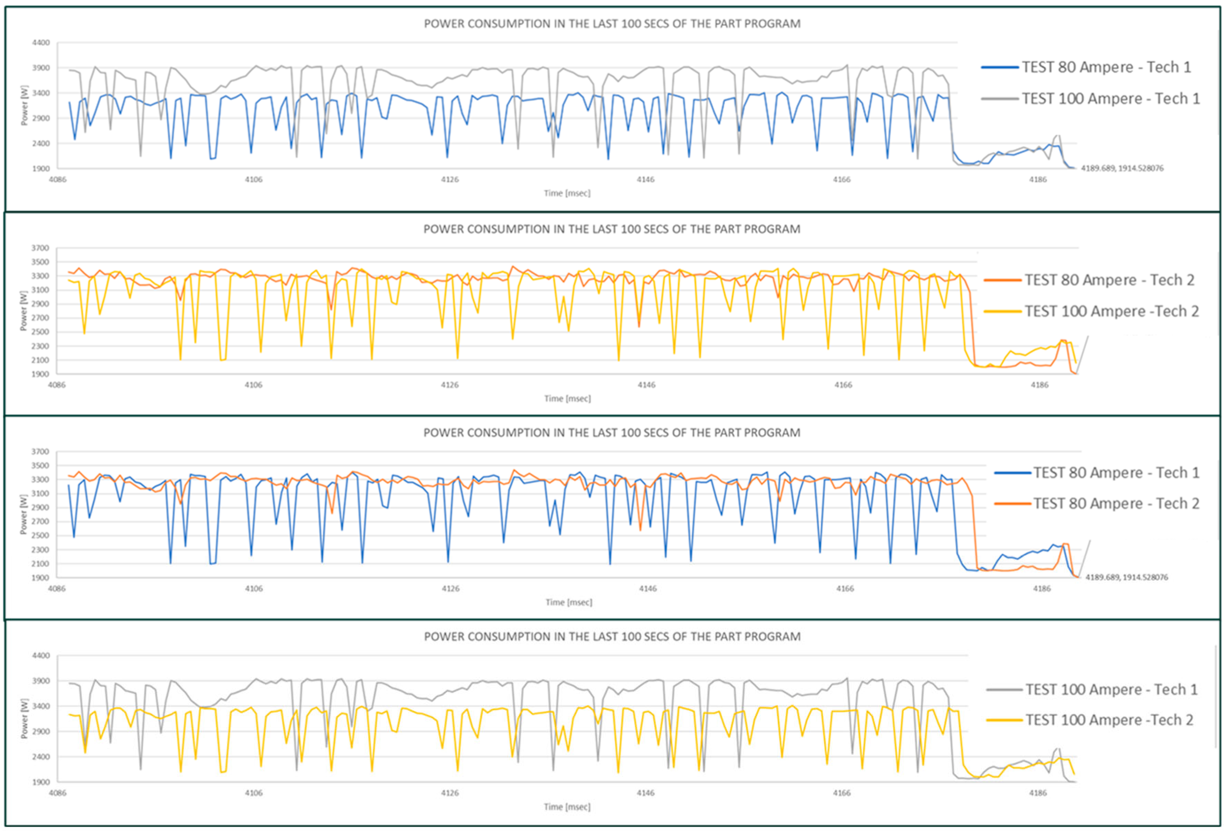Click the 4400 y-axis tick in top chart
Image resolution: width=1225 pixels, height=831 pixels.
point(41,43)
